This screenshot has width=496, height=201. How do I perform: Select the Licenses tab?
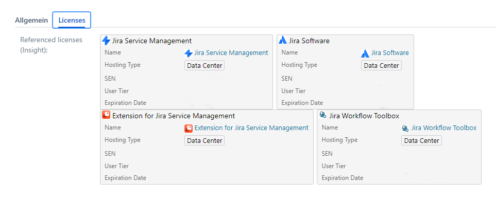coord(72,20)
